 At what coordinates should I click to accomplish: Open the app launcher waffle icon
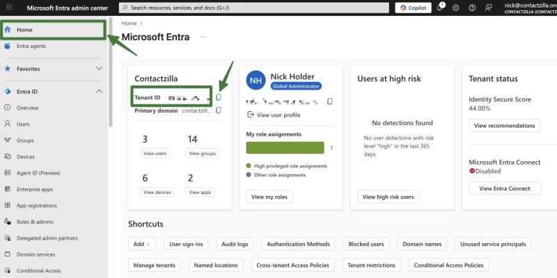click(x=9, y=8)
